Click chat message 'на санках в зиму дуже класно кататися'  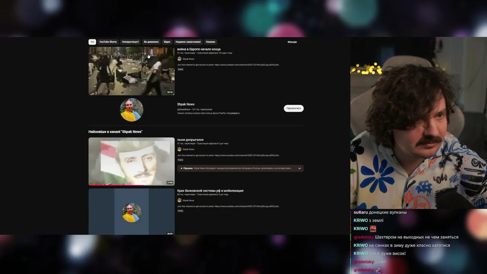coord(409,245)
